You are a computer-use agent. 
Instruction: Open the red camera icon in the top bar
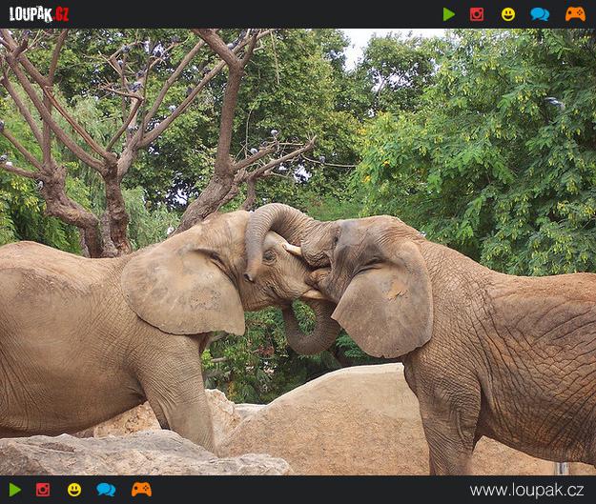(x=477, y=14)
